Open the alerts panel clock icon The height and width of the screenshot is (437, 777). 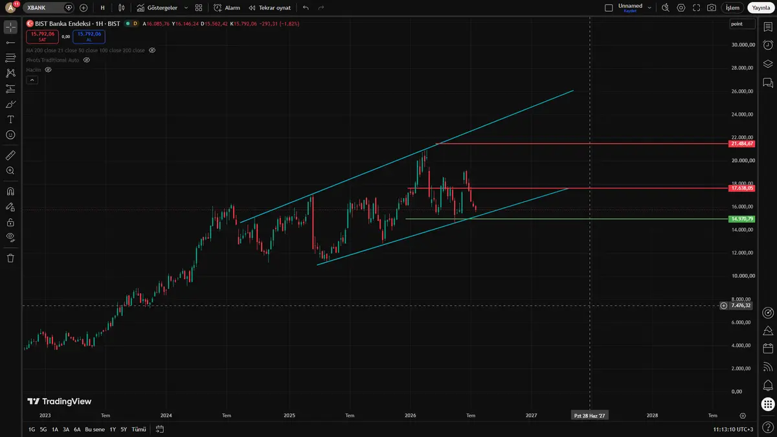tap(768, 45)
